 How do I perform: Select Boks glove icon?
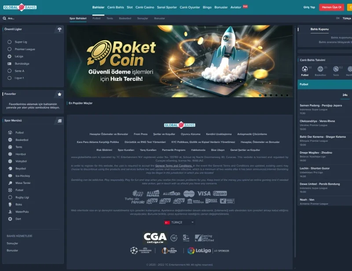coord(10,205)
